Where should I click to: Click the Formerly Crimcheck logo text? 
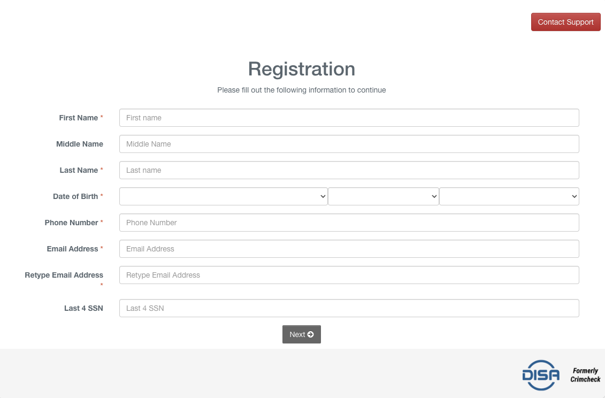(x=585, y=375)
